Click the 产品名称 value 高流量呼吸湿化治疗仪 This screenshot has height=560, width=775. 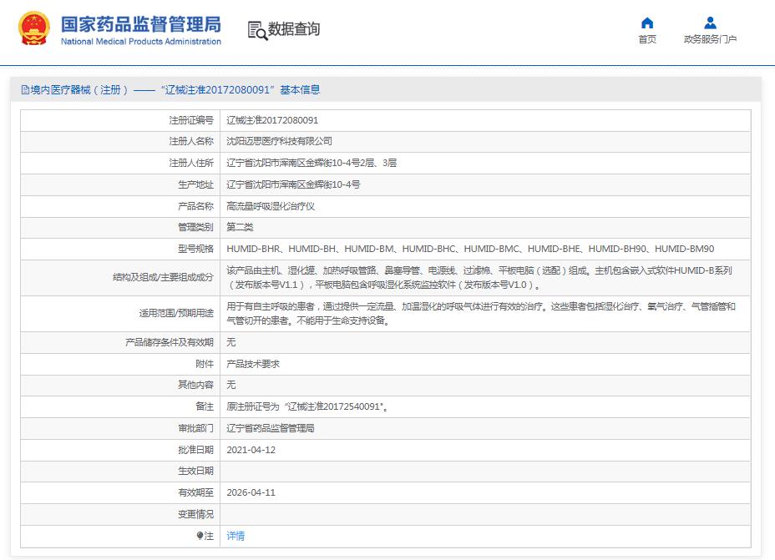click(271, 206)
